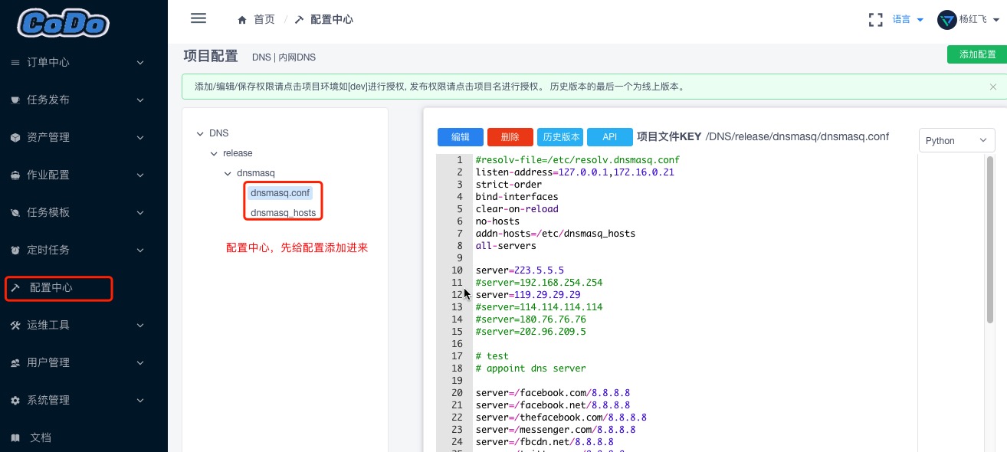Open 历史版本 history versions

pyautogui.click(x=560, y=137)
